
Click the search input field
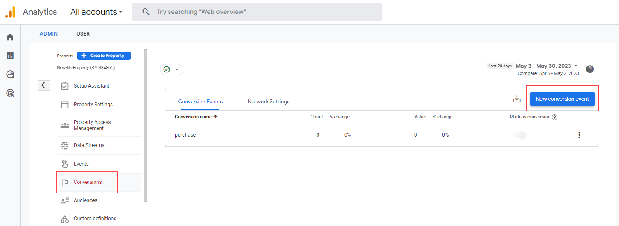point(257,12)
